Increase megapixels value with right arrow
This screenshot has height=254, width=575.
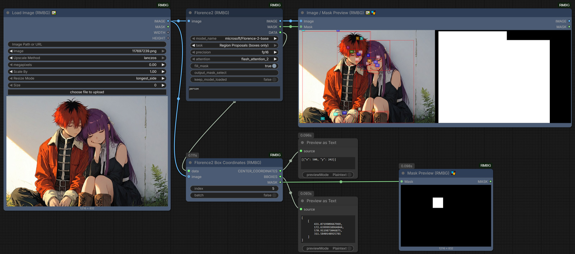[163, 65]
